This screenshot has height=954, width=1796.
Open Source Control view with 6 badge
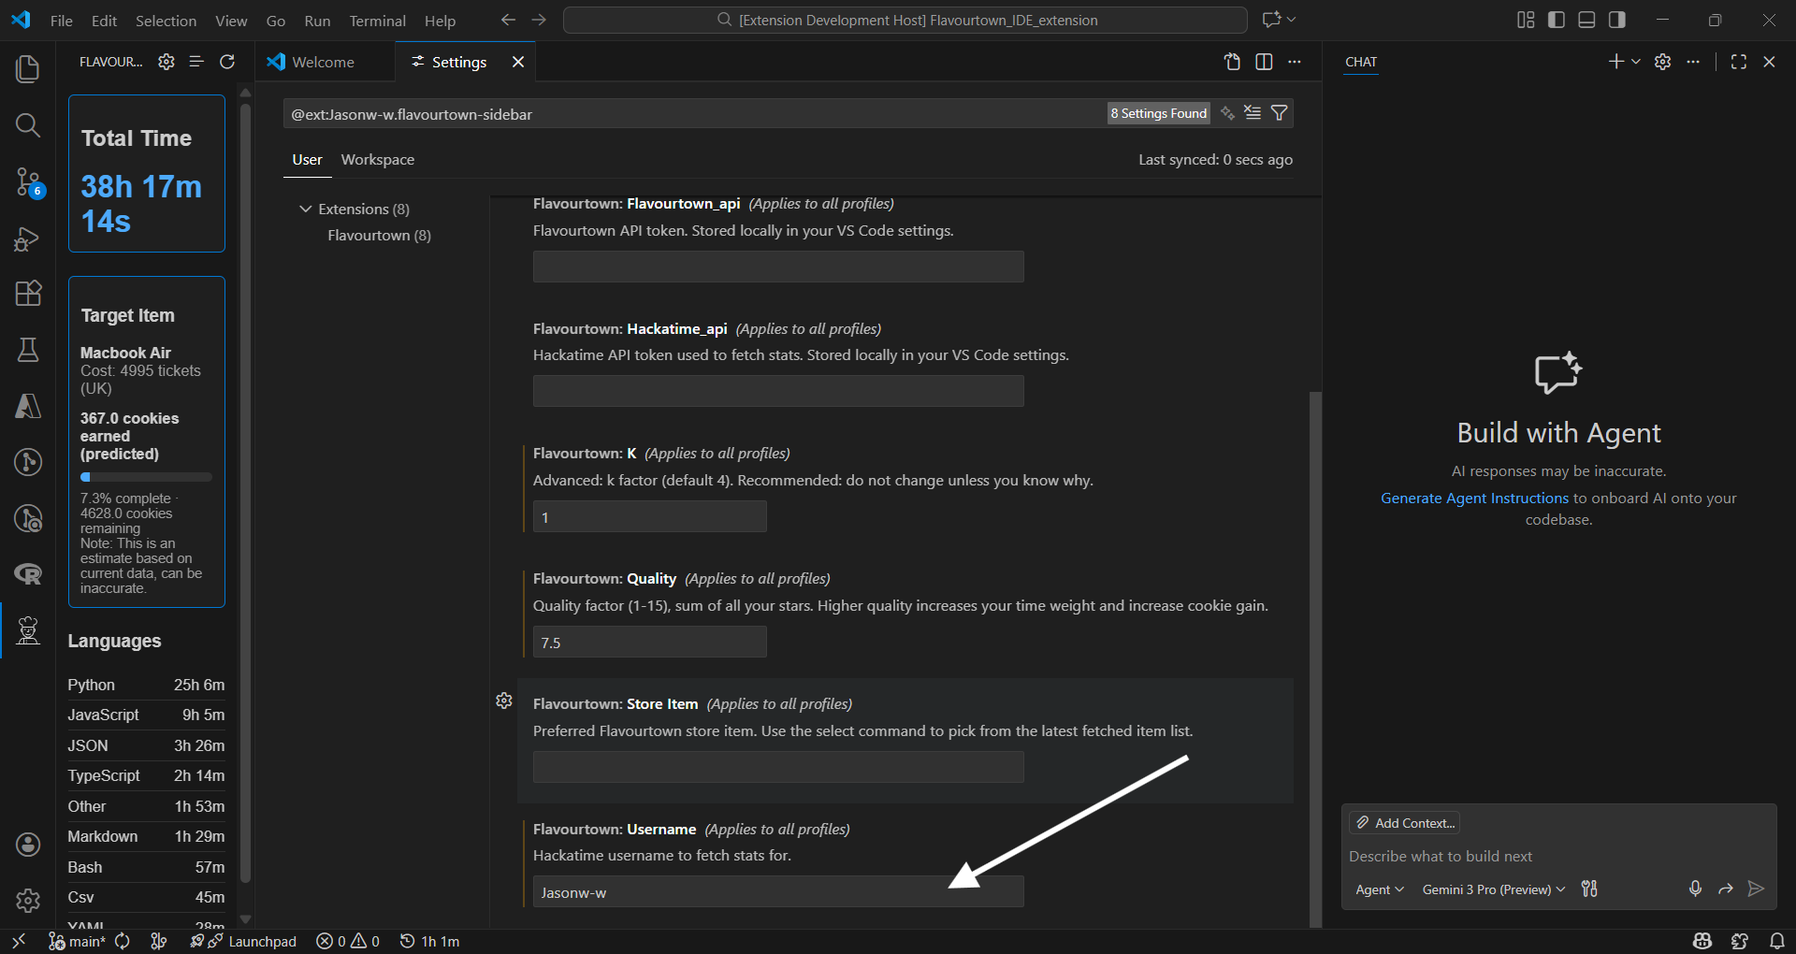point(28,182)
